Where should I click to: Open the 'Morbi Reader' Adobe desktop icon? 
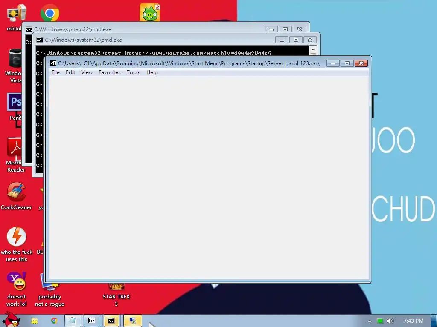[15, 155]
